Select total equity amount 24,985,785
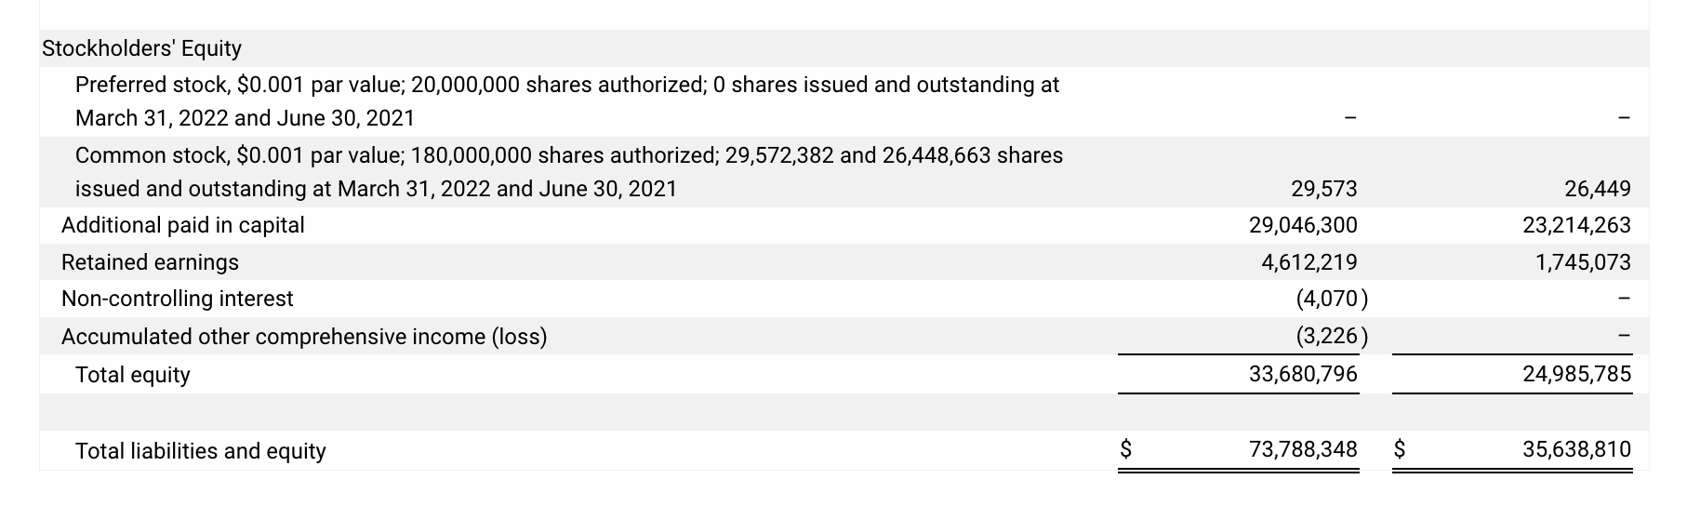The width and height of the screenshot is (1687, 506). click(1576, 374)
